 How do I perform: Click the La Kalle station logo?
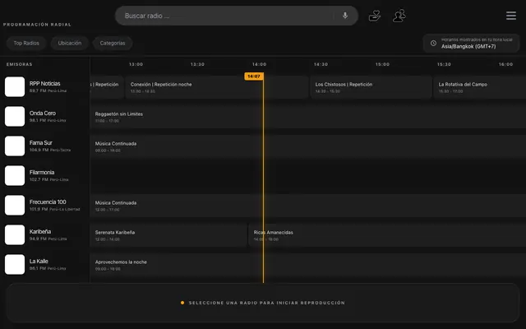(x=15, y=264)
